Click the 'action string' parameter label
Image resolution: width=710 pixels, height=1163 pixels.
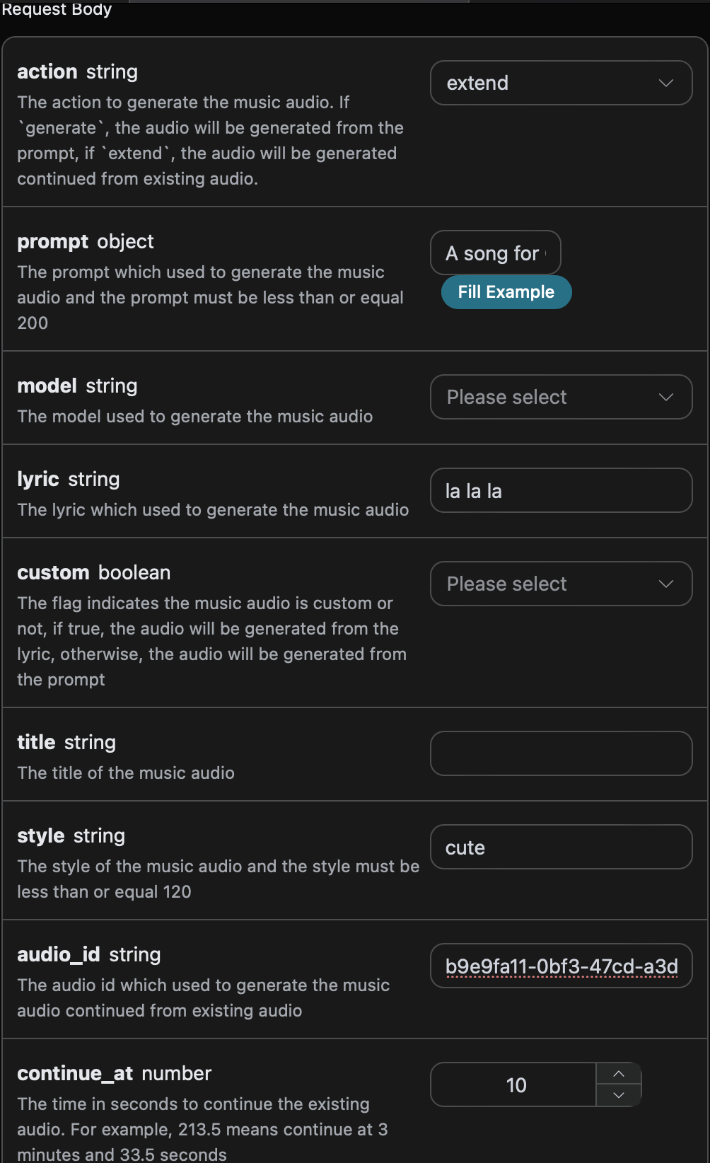pyautogui.click(x=77, y=71)
